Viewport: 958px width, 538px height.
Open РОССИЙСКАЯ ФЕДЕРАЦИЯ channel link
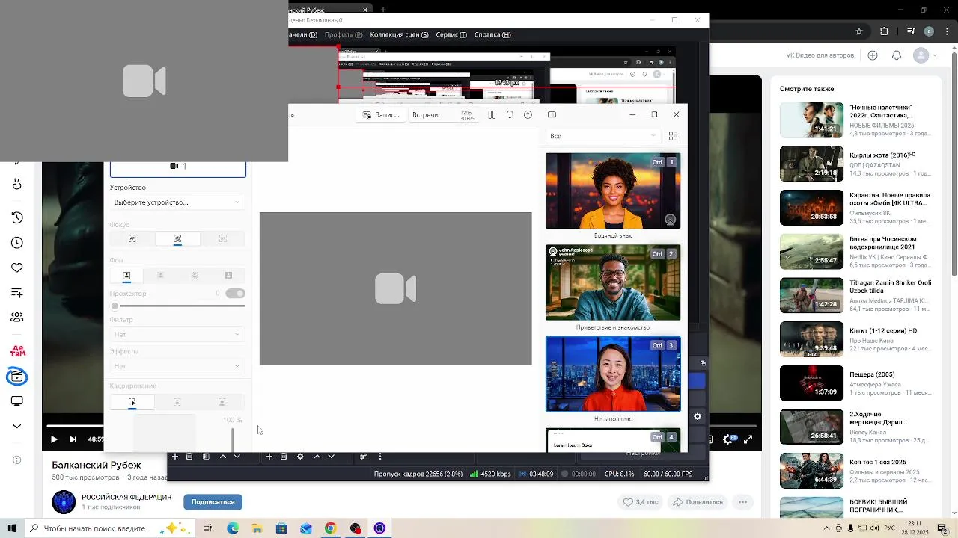click(x=126, y=497)
